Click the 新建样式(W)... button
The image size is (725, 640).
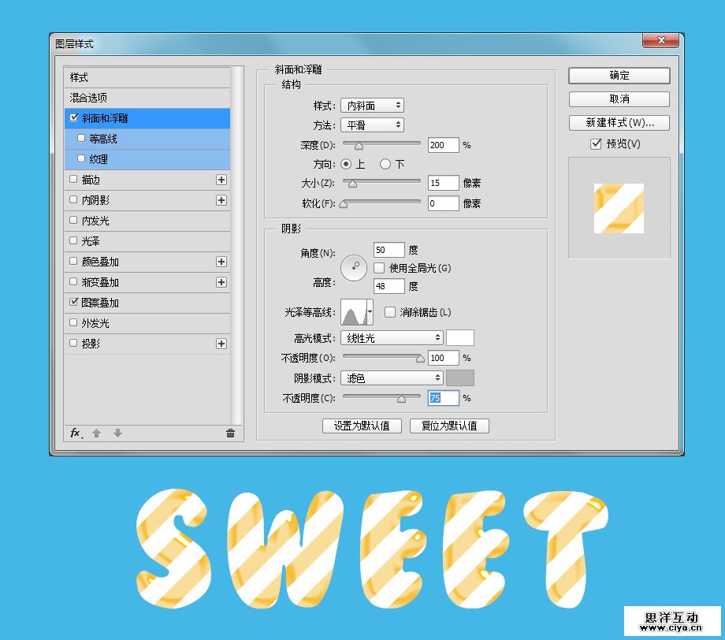619,123
